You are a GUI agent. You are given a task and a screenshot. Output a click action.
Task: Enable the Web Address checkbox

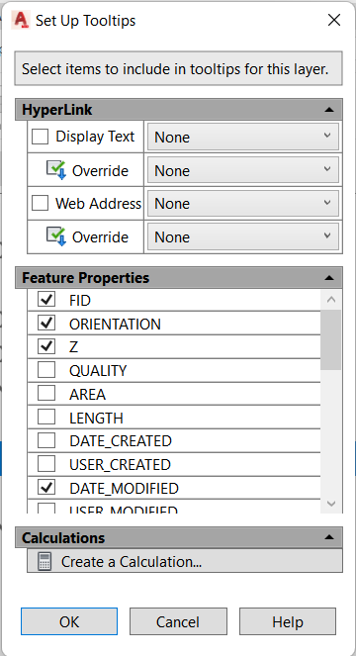coord(41,203)
